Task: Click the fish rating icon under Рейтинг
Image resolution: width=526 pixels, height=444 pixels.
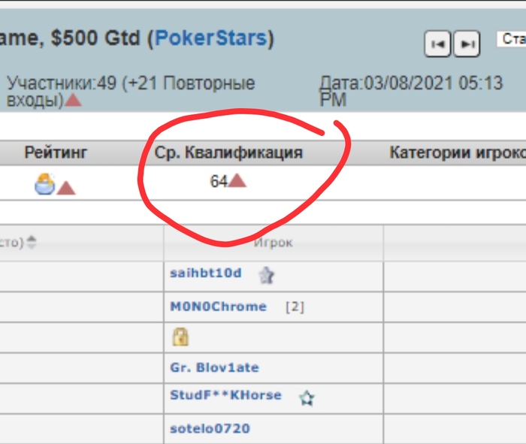Action: (x=44, y=184)
